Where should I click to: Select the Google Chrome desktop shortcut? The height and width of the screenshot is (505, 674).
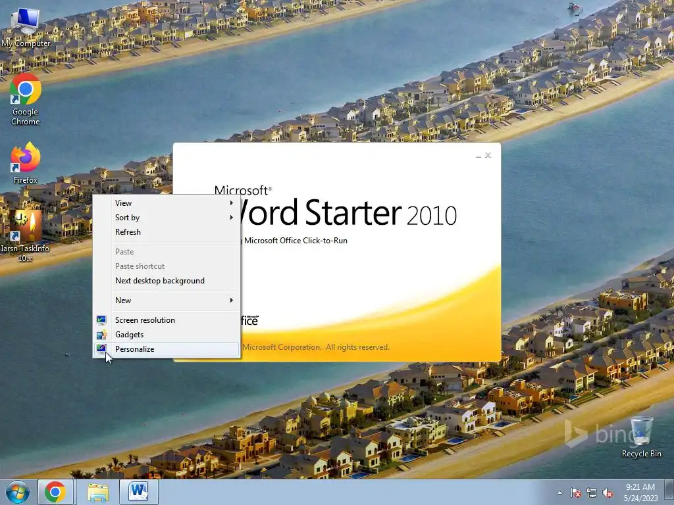[x=26, y=99]
